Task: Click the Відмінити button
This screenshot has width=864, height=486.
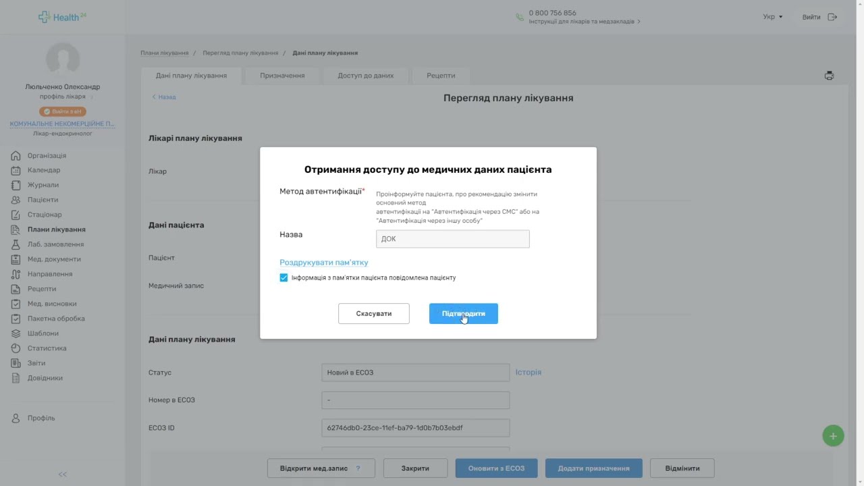Action: (x=682, y=468)
